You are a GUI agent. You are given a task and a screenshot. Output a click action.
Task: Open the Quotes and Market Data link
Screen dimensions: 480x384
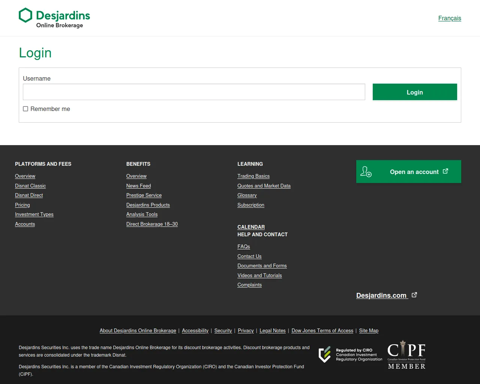[x=264, y=186]
